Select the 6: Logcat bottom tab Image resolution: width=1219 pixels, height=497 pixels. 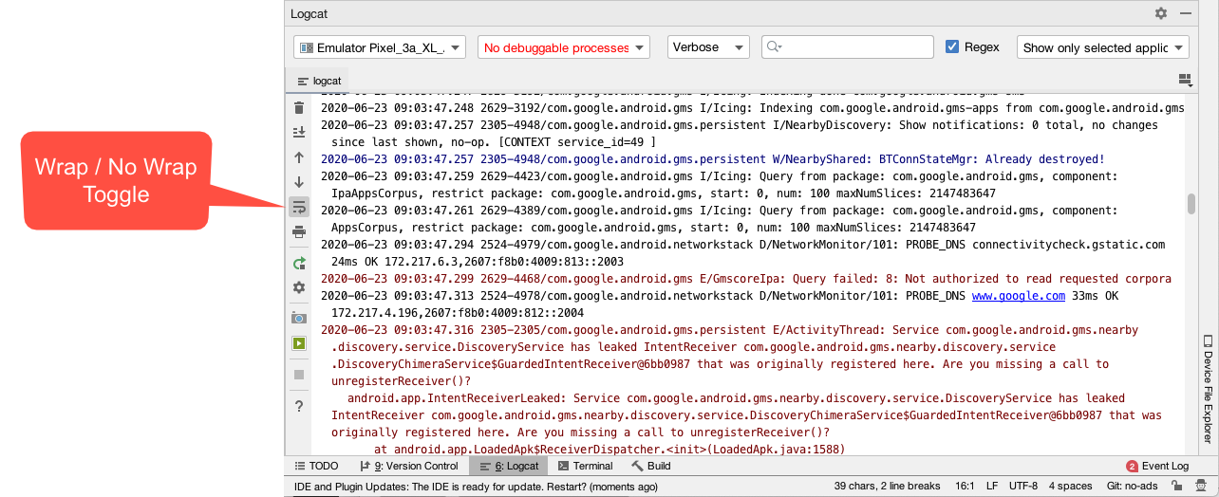[x=509, y=466]
